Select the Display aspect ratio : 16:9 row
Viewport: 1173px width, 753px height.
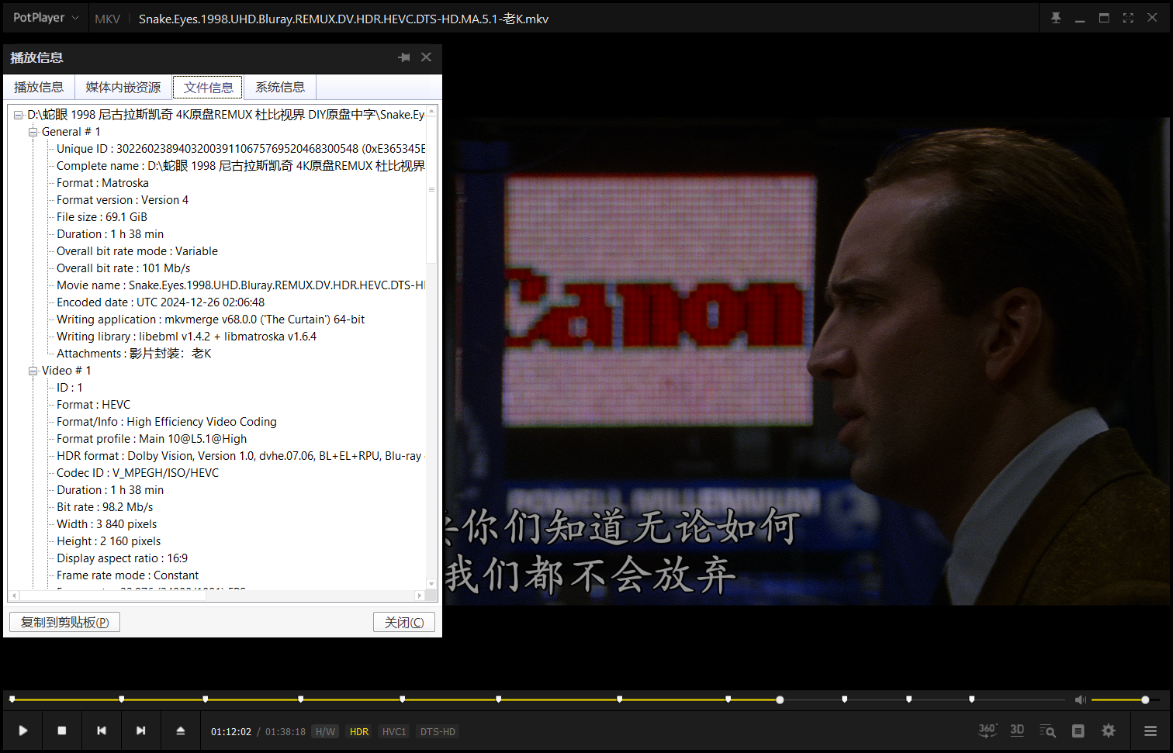pyautogui.click(x=122, y=558)
